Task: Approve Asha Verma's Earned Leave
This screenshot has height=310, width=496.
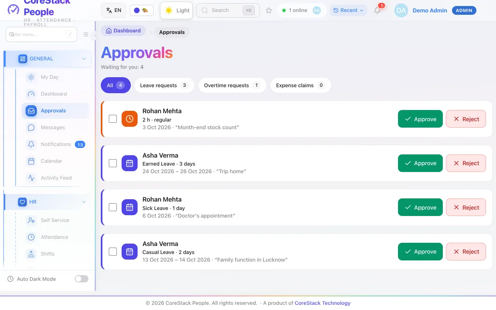Action: coord(420,163)
